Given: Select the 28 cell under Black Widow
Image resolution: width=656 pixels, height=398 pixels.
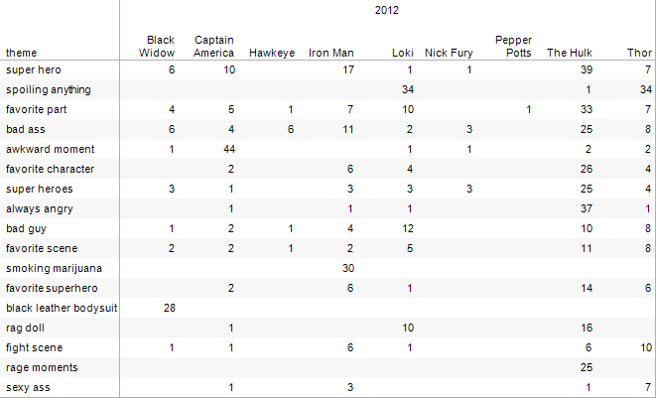Looking at the screenshot, I should tap(169, 308).
